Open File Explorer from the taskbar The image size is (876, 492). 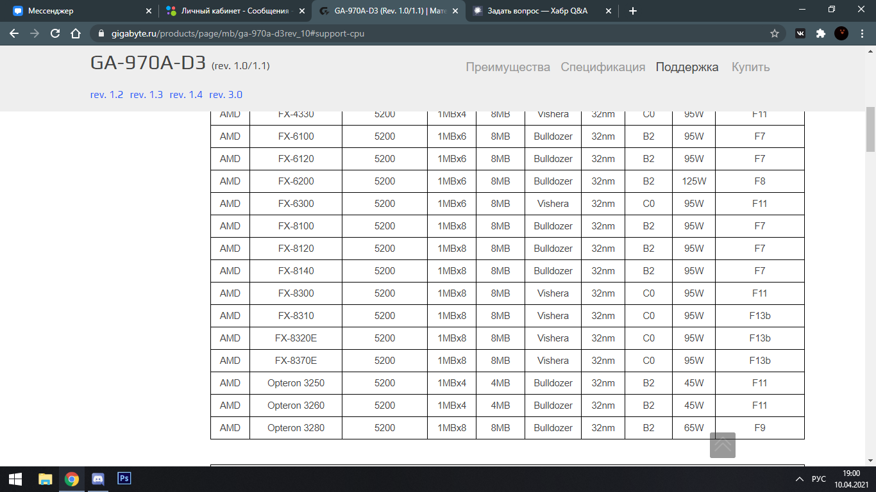[x=45, y=479]
